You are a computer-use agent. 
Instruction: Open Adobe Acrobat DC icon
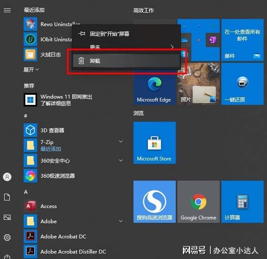(x=30, y=236)
